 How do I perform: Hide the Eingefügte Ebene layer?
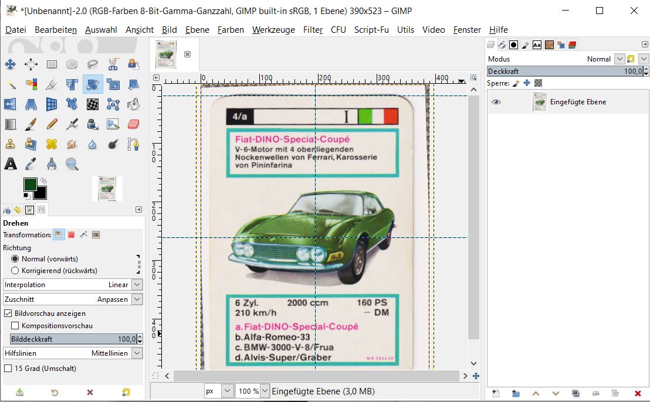(496, 102)
